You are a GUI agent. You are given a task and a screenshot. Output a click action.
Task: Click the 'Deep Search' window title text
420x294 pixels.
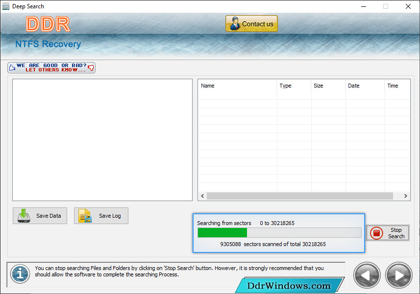pos(28,6)
